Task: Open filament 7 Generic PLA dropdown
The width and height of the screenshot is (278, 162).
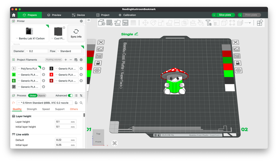Action: [x=29, y=87]
